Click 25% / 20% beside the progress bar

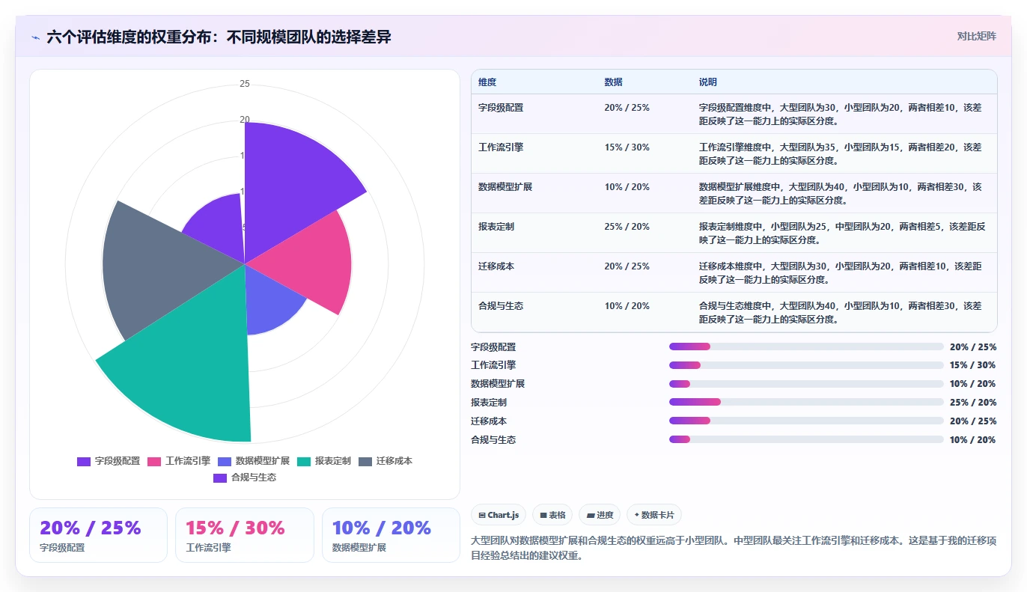(972, 402)
